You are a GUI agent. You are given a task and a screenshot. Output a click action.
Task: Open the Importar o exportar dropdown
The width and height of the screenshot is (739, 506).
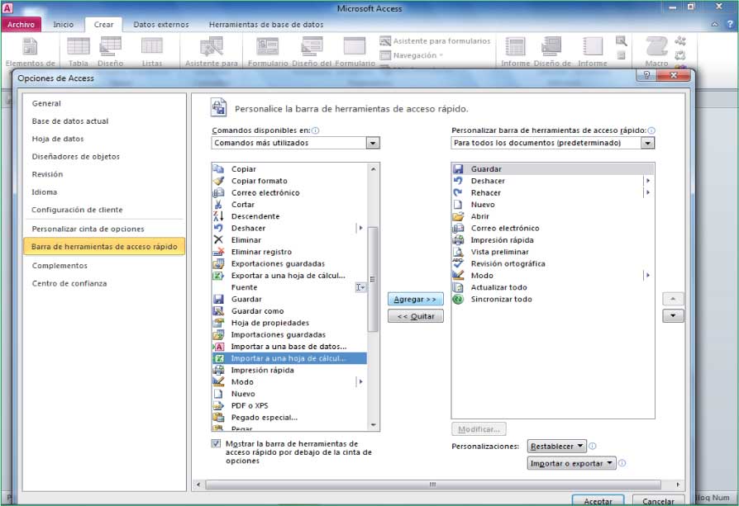pos(571,463)
